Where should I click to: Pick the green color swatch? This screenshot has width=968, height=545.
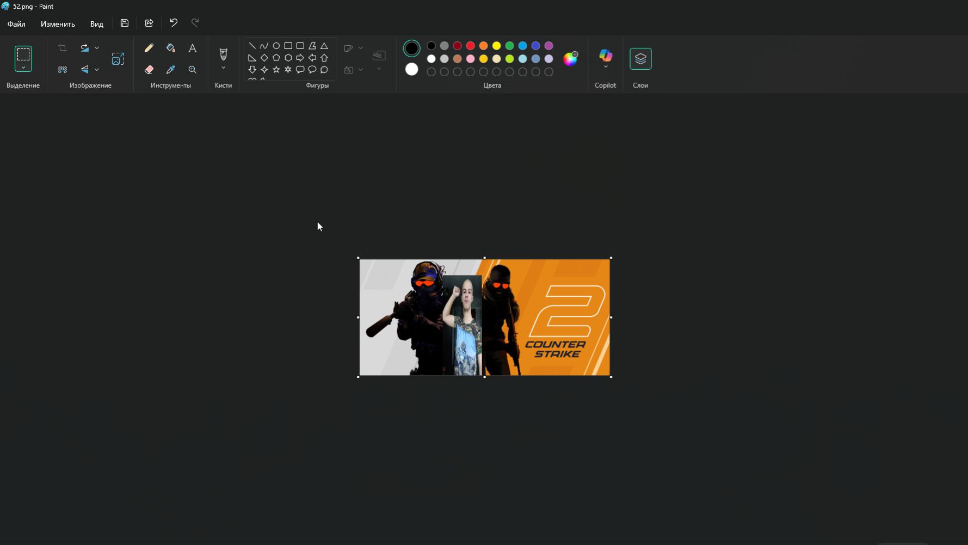pos(509,46)
